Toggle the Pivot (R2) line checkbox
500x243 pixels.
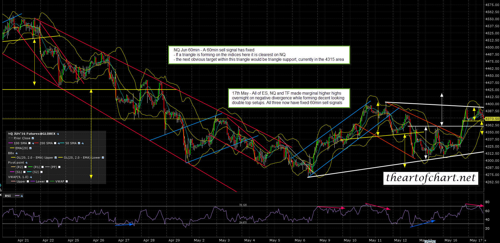[25, 167]
